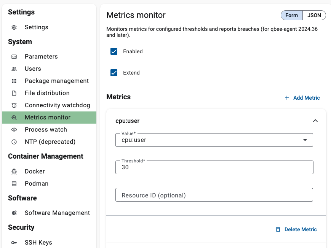Open Software Management in the sidebar
This screenshot has width=331, height=248.
[x=57, y=213]
